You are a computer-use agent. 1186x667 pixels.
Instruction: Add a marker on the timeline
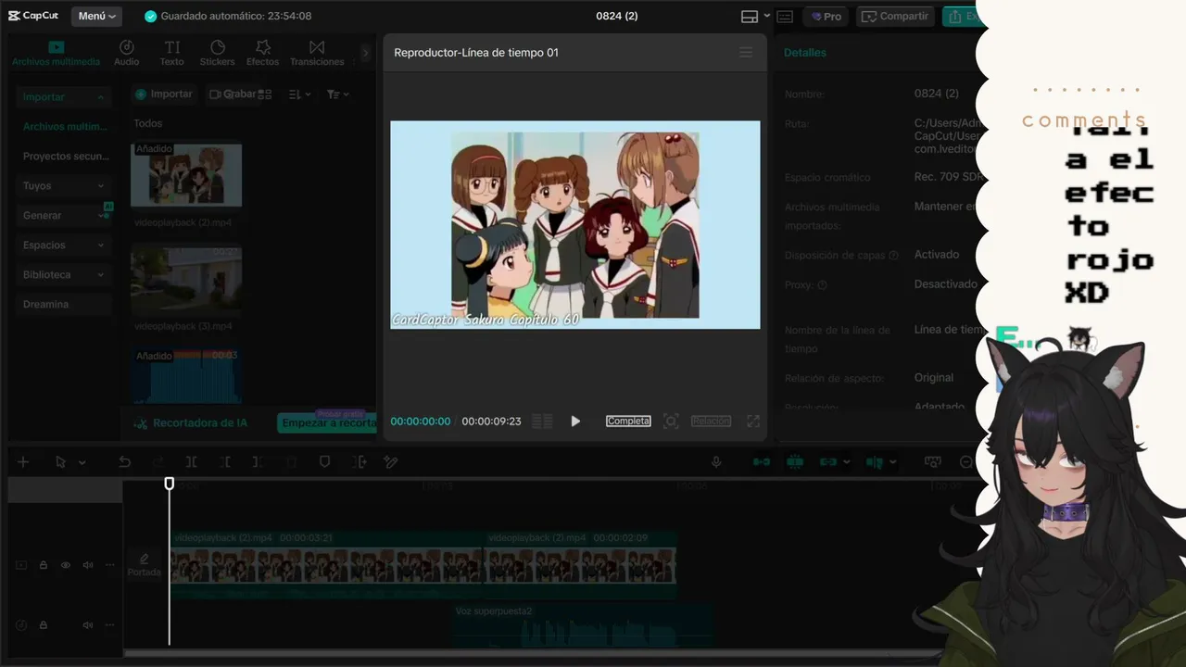tap(324, 461)
